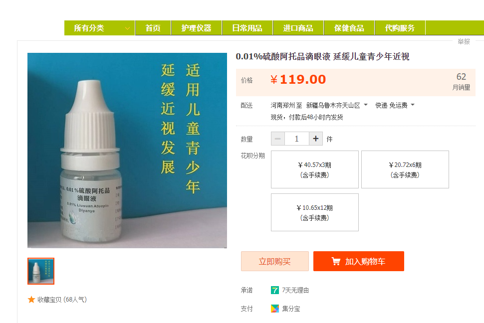Viewport: 484px width, 323px height.
Task: Choose the ¥10.65x12期 installment plan
Action: (x=314, y=212)
